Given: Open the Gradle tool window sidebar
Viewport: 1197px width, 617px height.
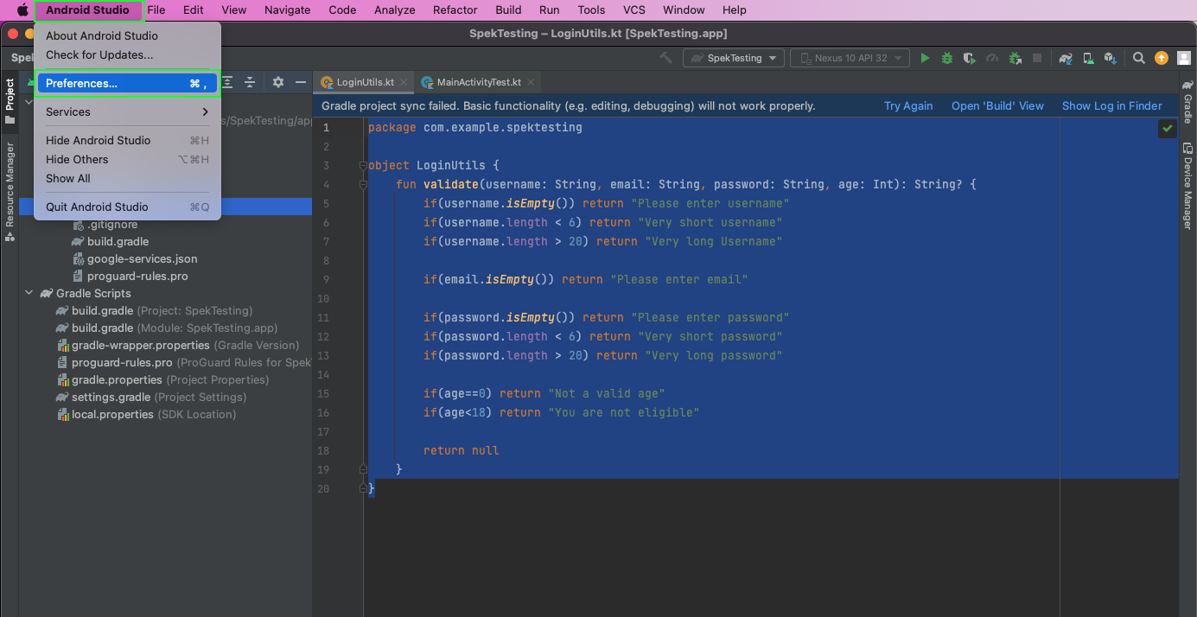Looking at the screenshot, I should click(1187, 102).
